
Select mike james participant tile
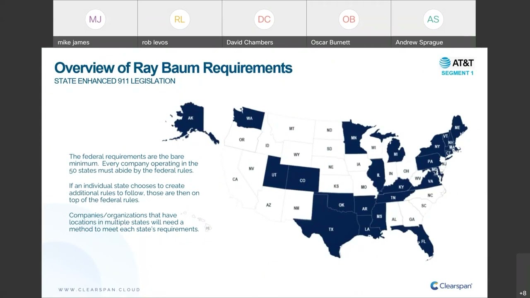[x=95, y=24]
